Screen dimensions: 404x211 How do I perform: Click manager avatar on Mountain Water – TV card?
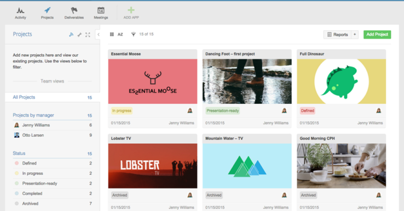284,195
